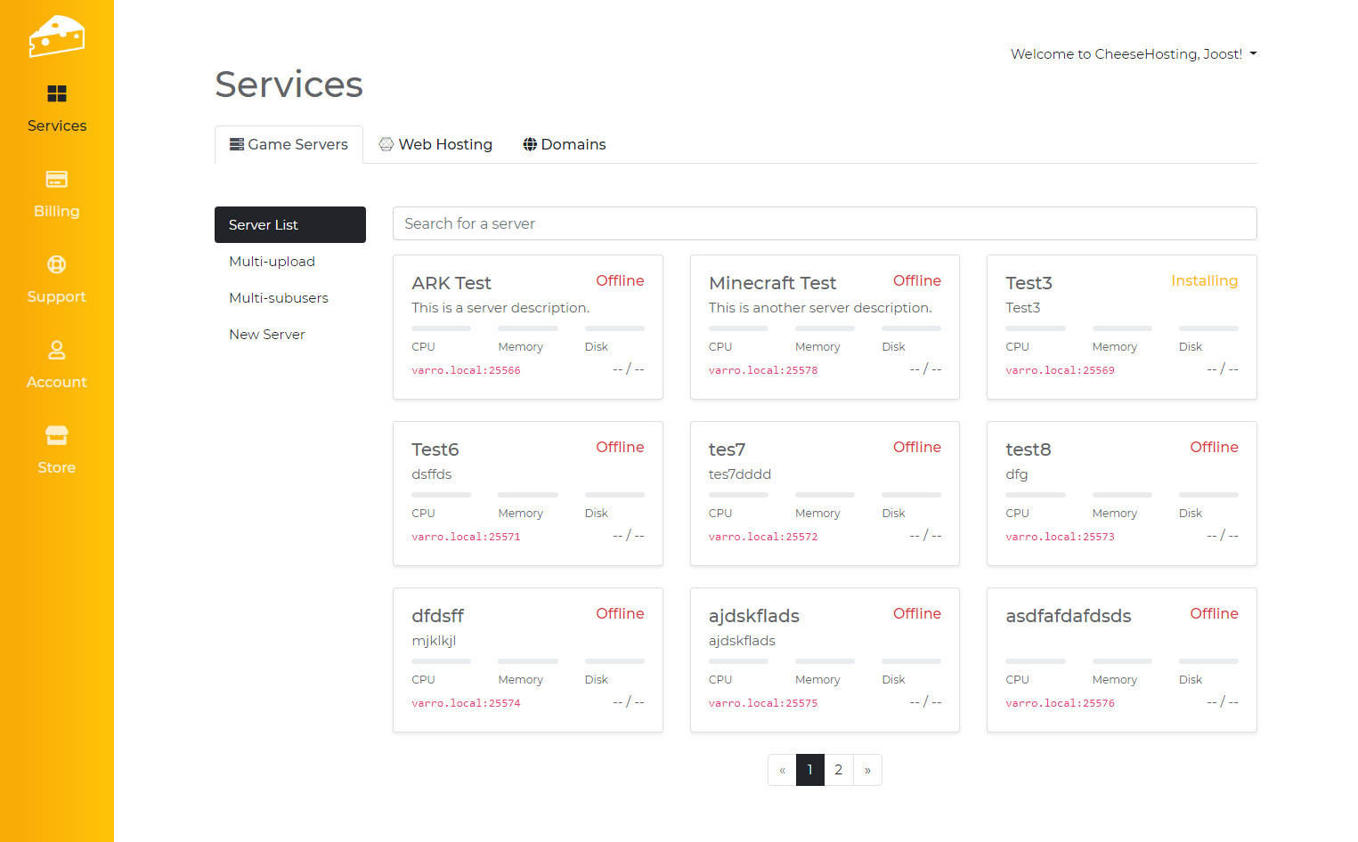This screenshot has width=1358, height=842.
Task: Open Services via sidebar grid icon
Action: coord(57,93)
